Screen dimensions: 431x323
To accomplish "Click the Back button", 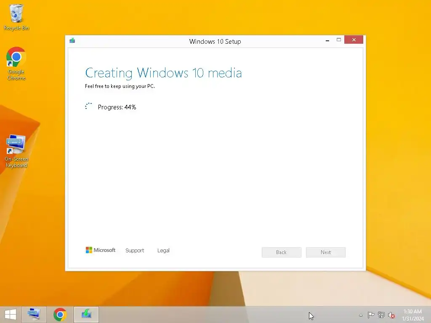I will [282, 252].
